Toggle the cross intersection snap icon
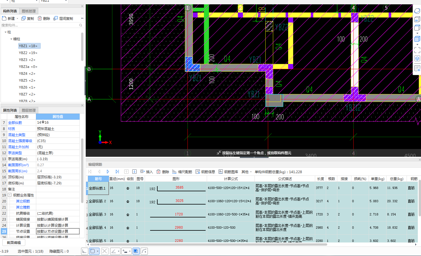421x256 pixels. [x=105, y=251]
